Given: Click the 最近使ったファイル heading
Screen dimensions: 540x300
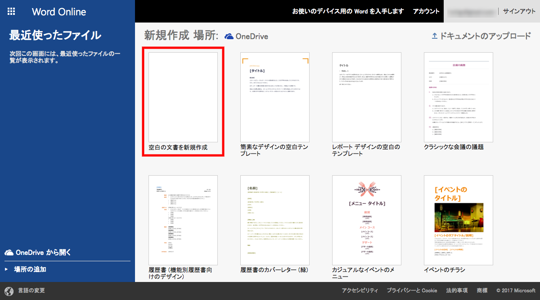Looking at the screenshot, I should [x=55, y=36].
